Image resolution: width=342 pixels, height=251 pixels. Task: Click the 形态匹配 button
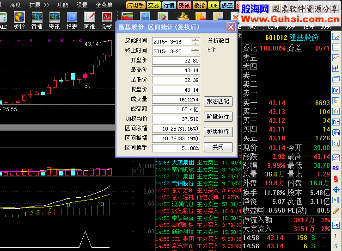point(218,101)
